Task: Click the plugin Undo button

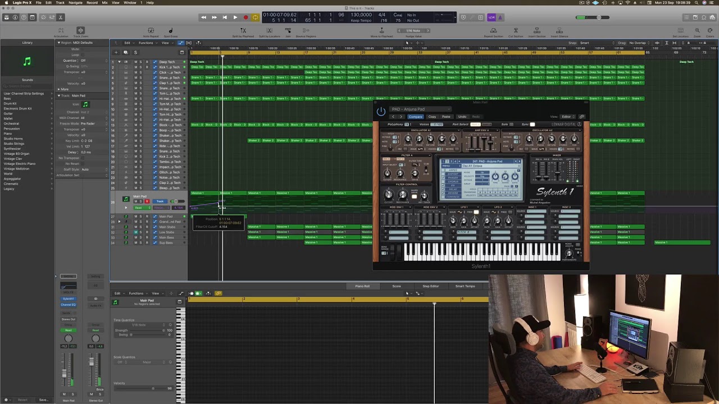Action: [x=462, y=117]
